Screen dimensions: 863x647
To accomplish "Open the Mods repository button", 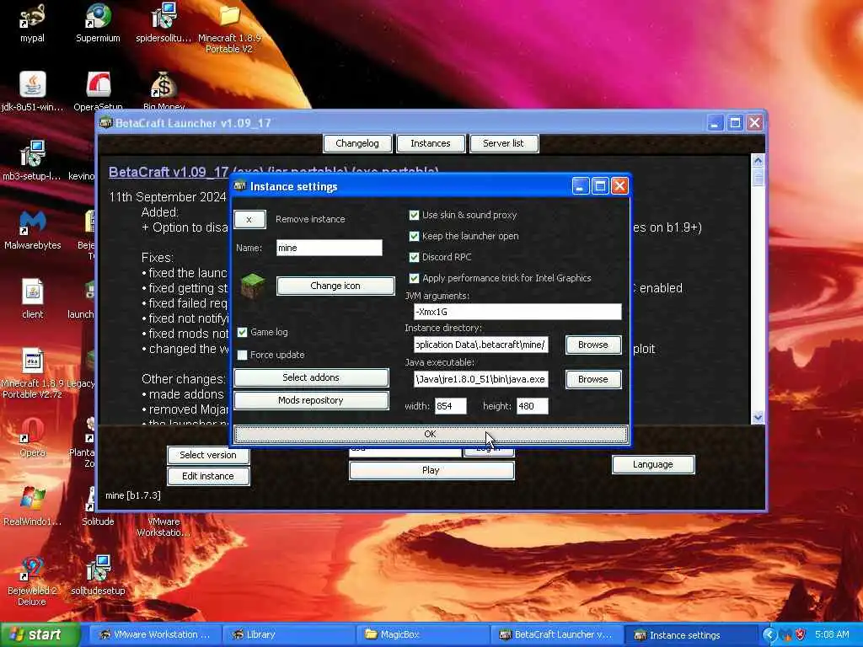I will pos(311,400).
